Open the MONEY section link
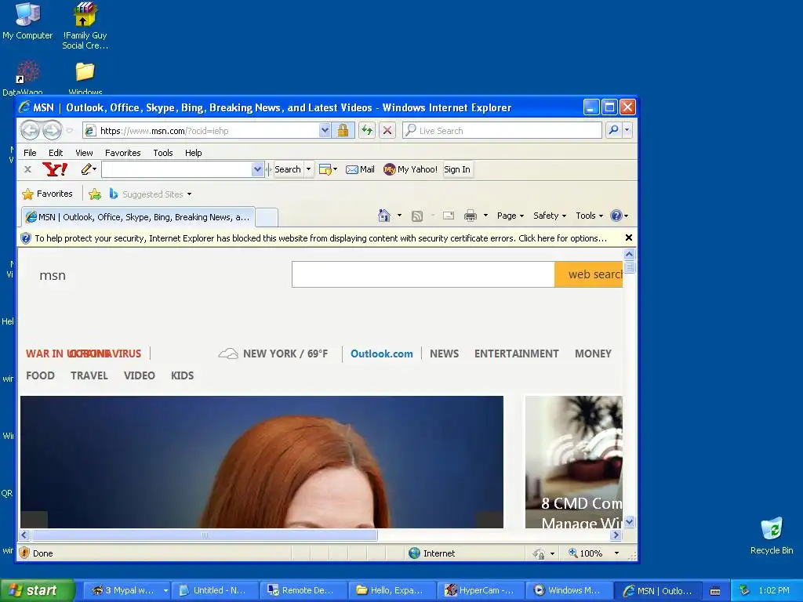Screen dimensions: 803x602 tap(593, 354)
